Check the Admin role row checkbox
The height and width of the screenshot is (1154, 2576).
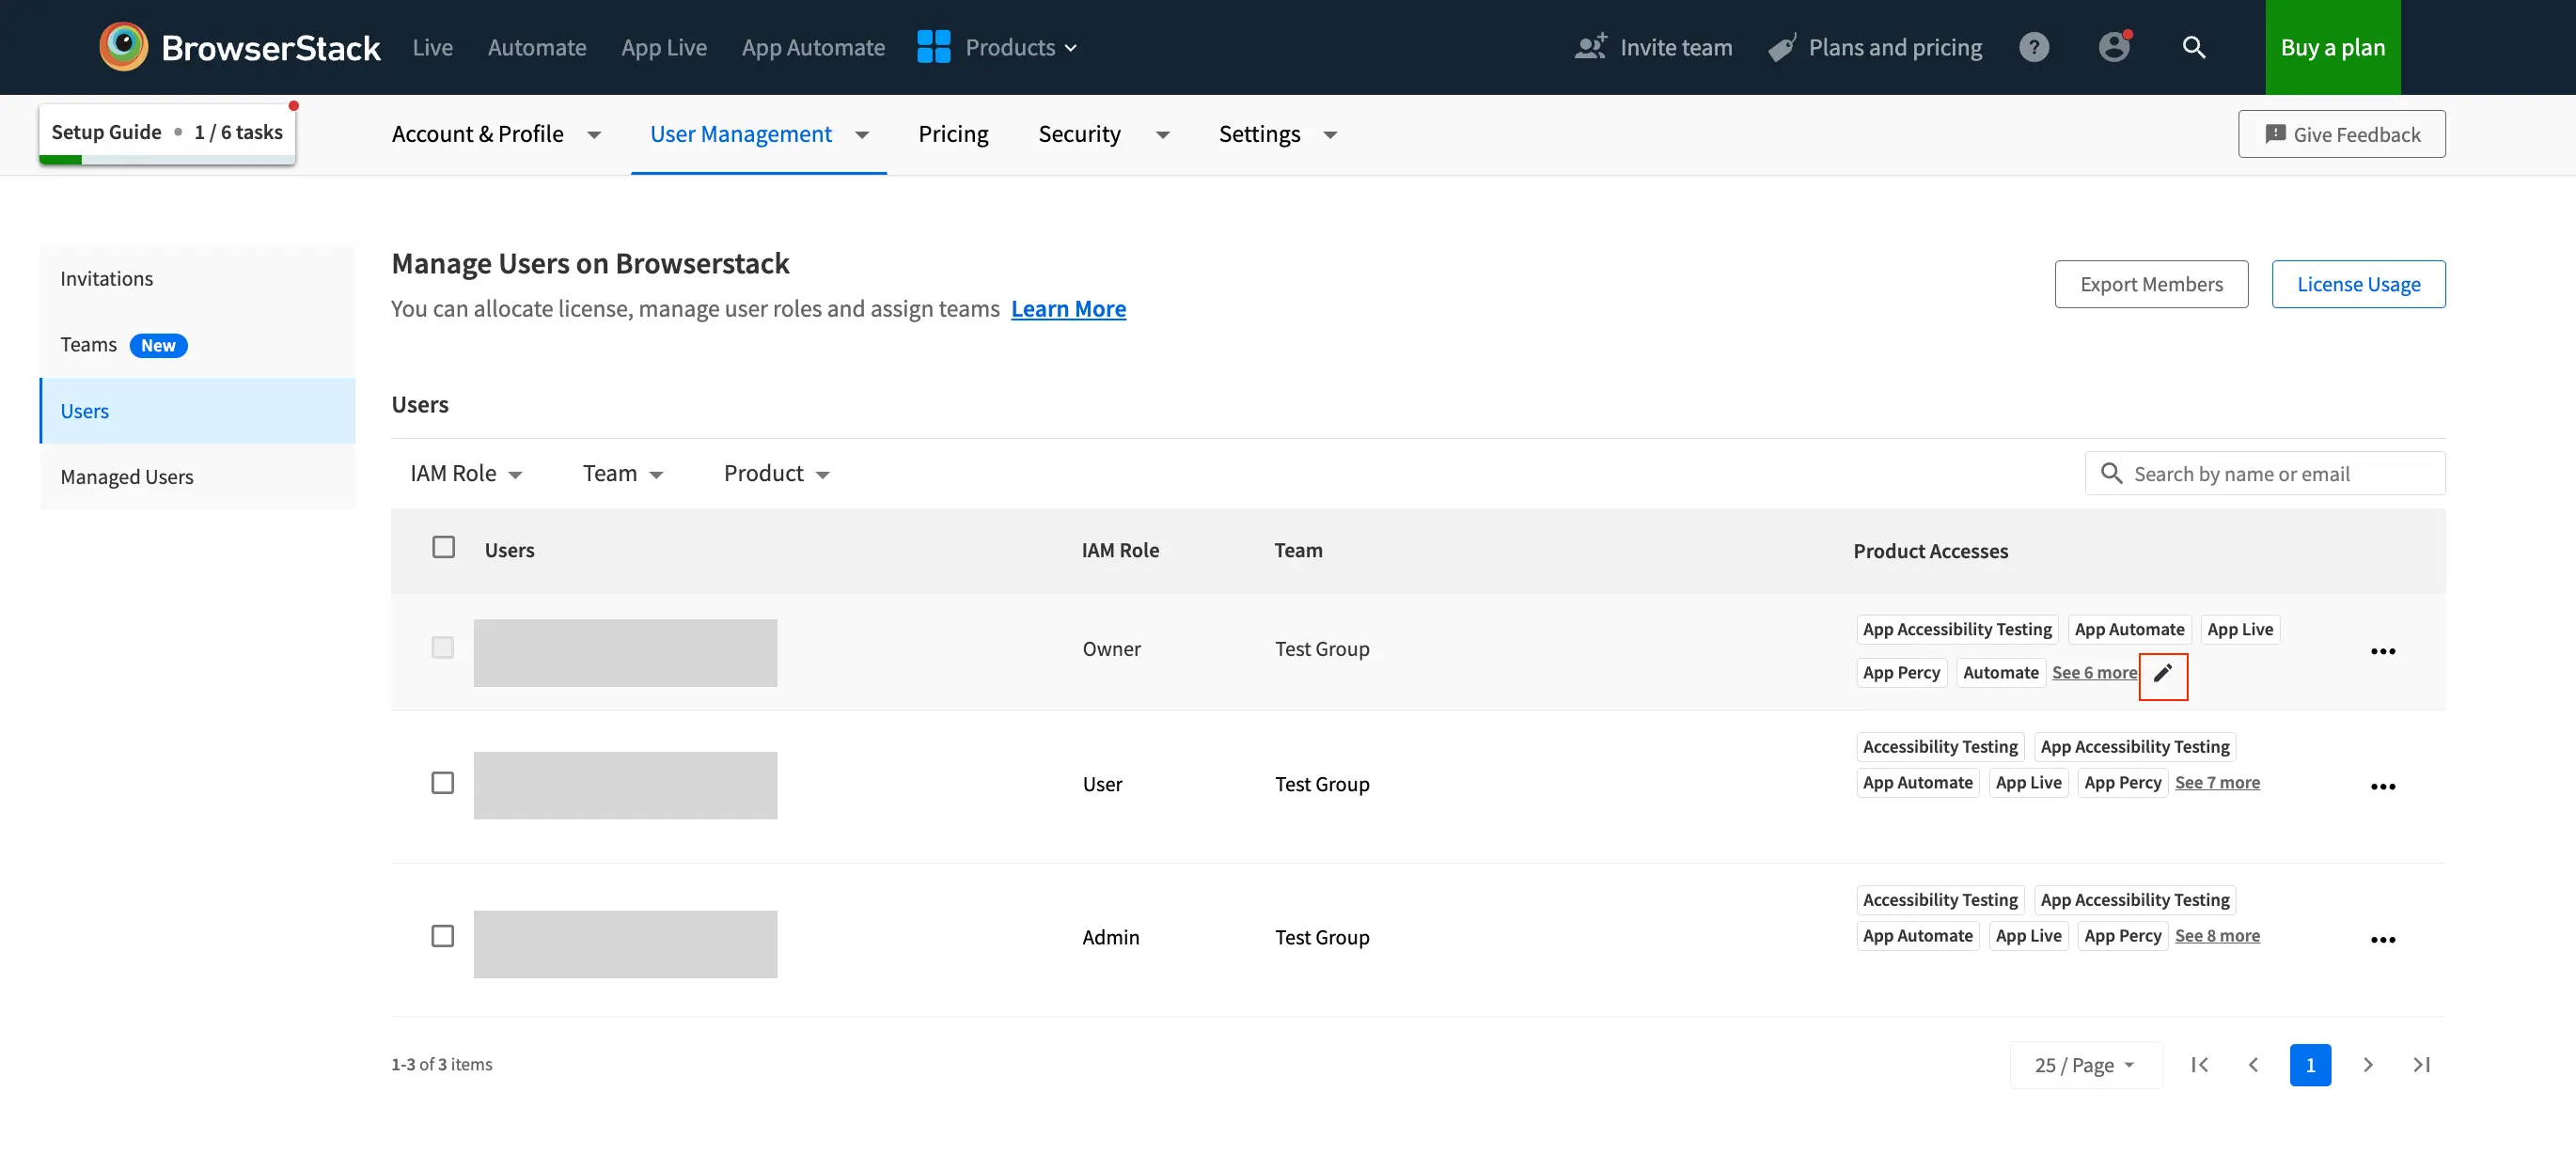click(442, 936)
